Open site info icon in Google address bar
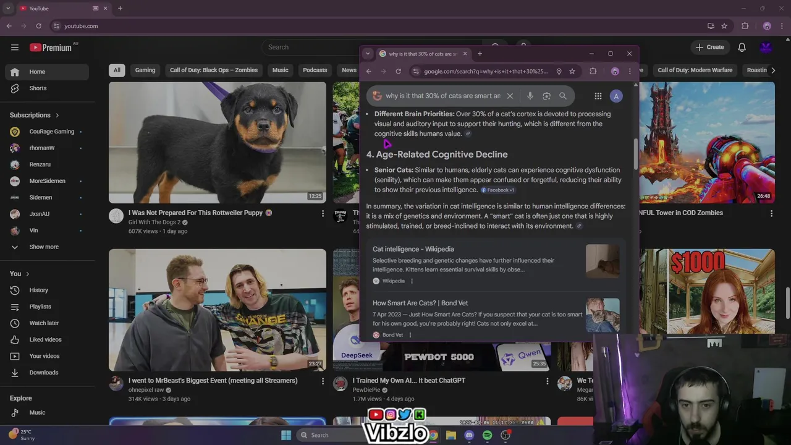Screen dimensions: 791x445 pyautogui.click(x=415, y=71)
